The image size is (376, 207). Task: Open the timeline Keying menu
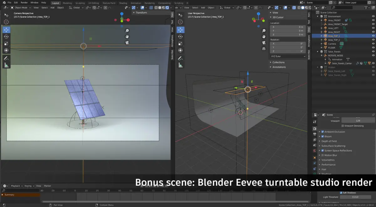29,186
